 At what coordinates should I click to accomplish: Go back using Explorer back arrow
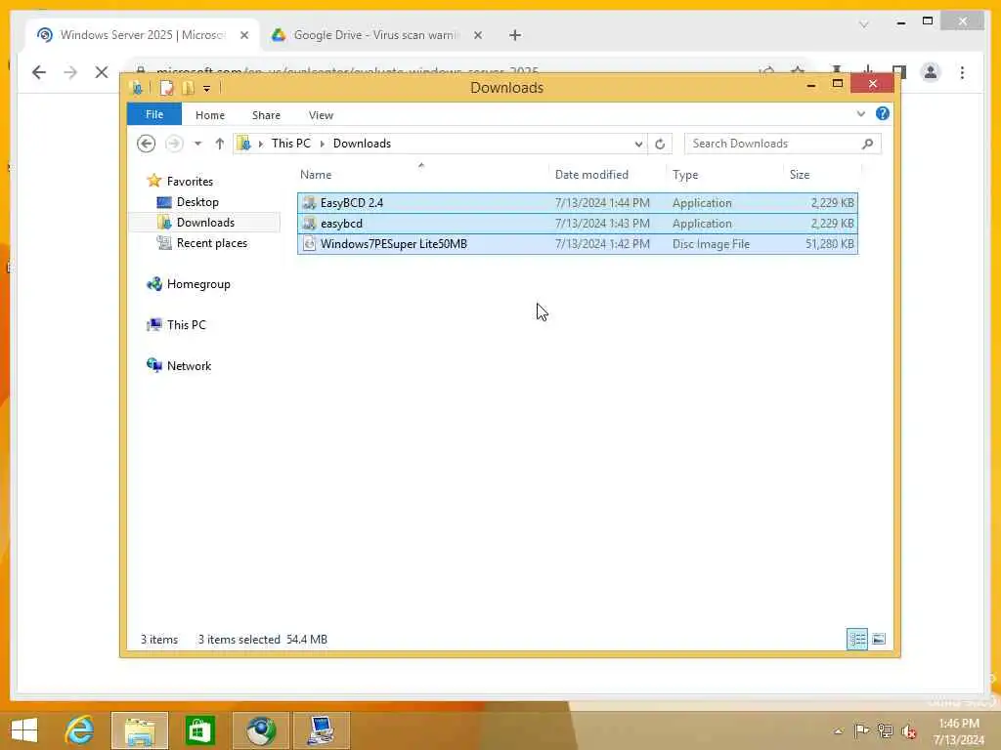pos(147,144)
